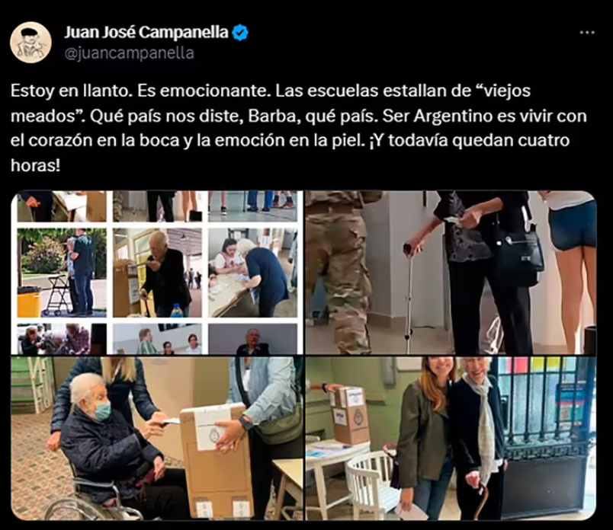Image resolution: width=613 pixels, height=530 pixels.
Task: Open the three-dot more options menu
Action: coord(587,33)
